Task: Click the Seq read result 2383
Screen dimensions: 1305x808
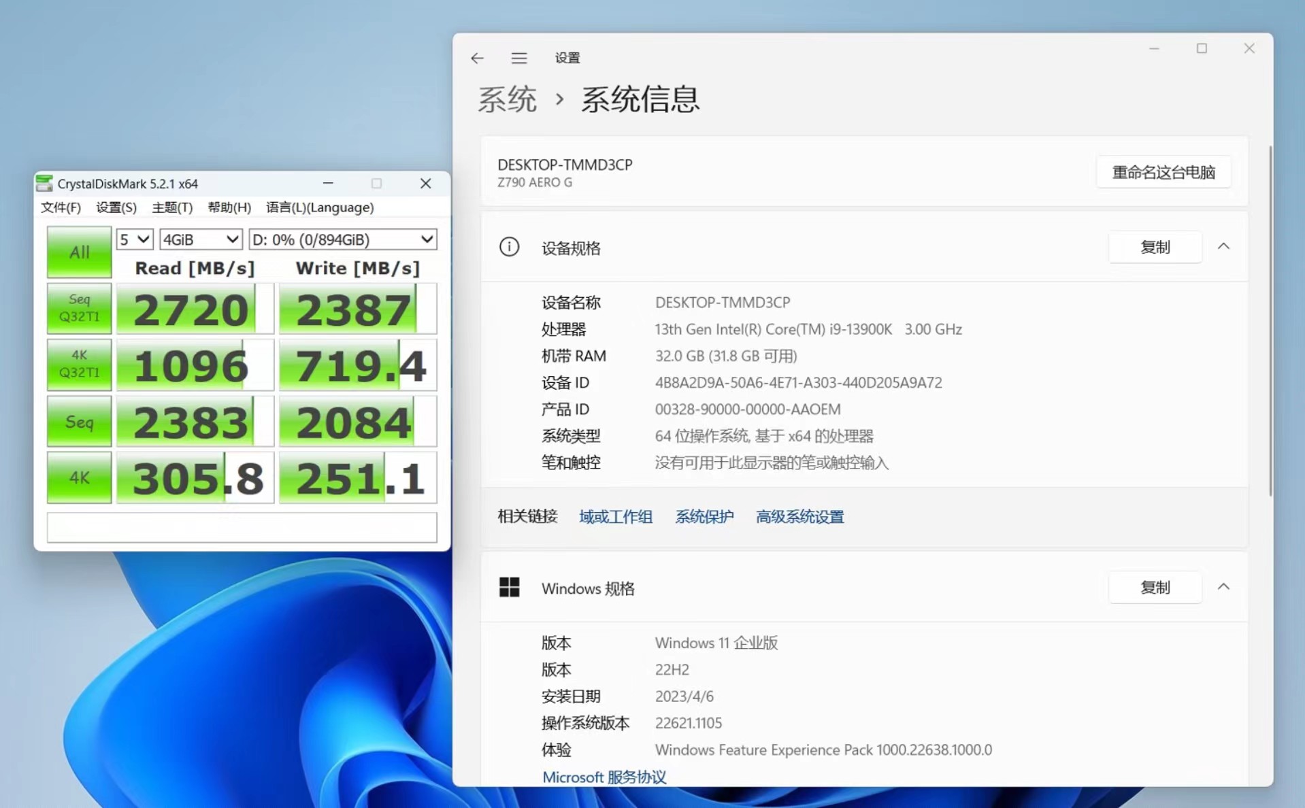Action: tap(195, 422)
